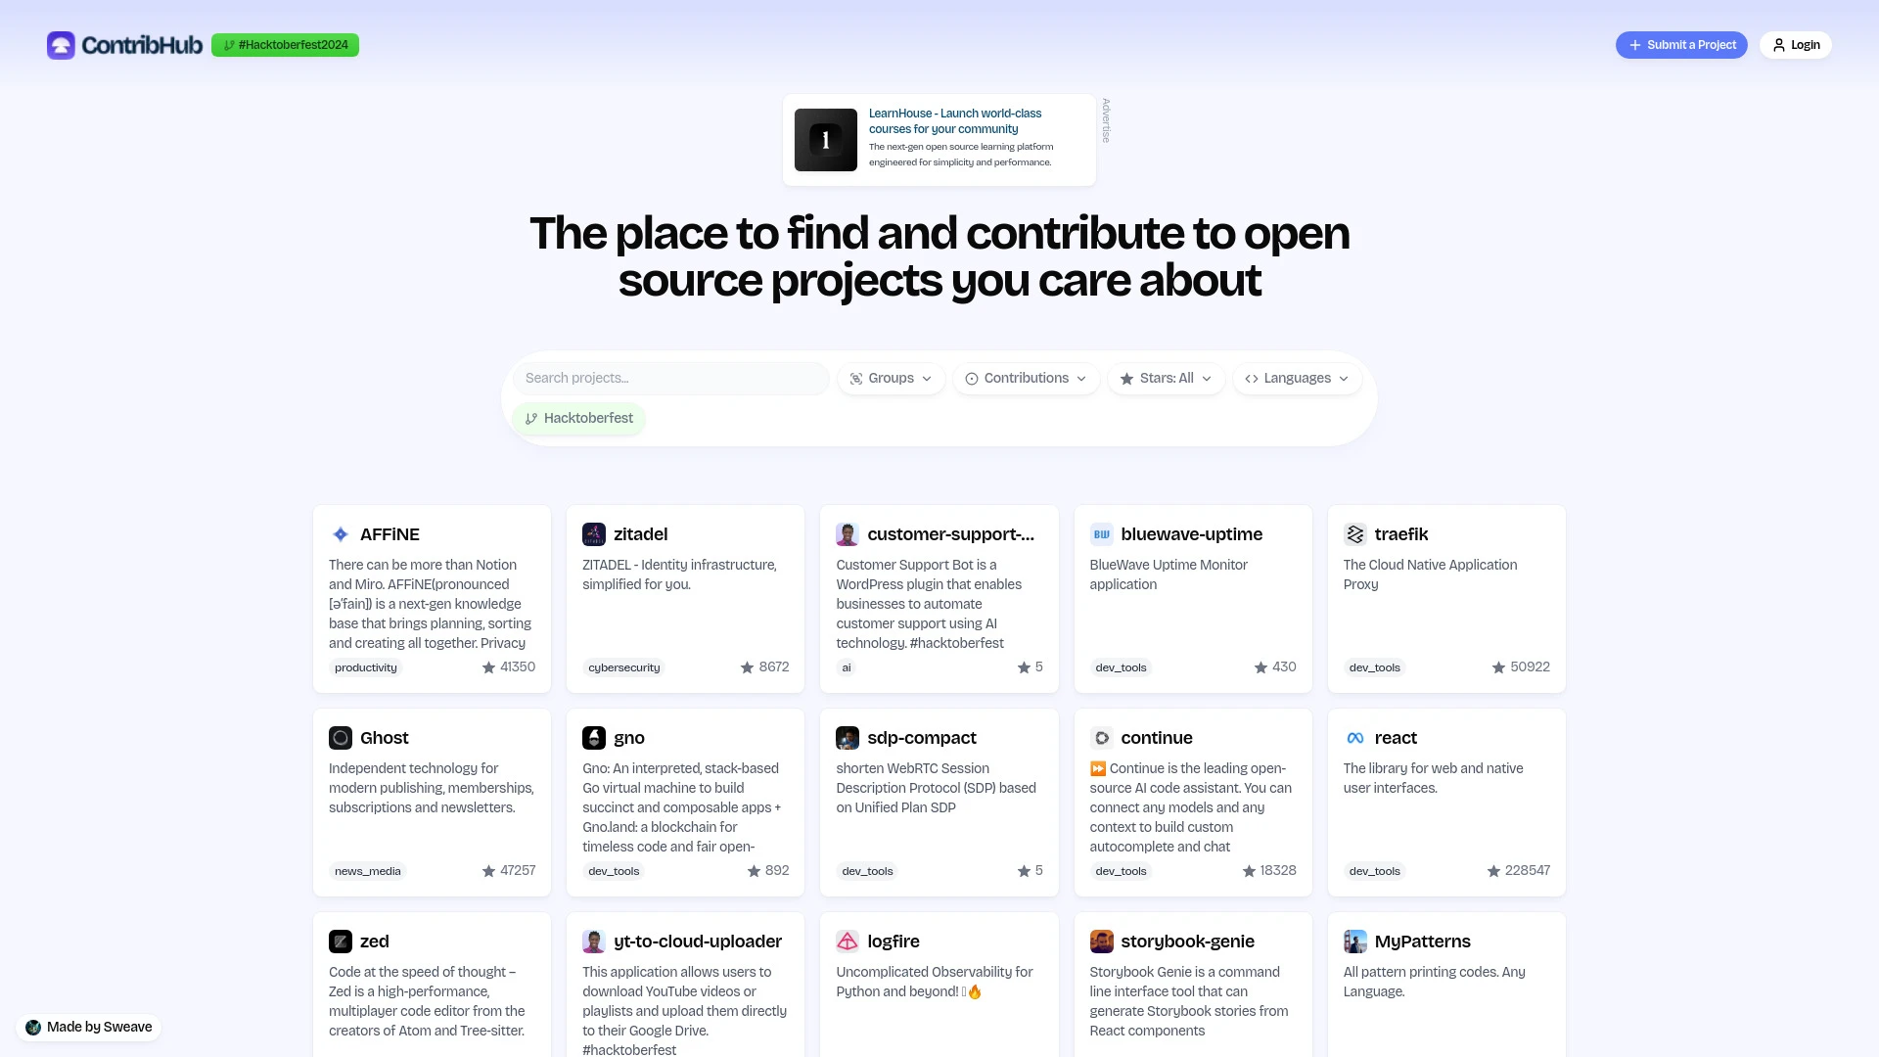Image resolution: width=1879 pixels, height=1057 pixels.
Task: Enable the #Hacktoberfest2024 nav badge
Action: 284,44
